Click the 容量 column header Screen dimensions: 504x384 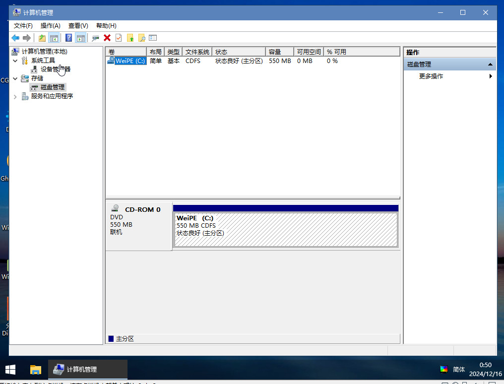280,52
